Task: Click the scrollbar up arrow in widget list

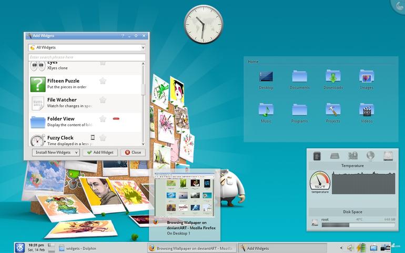Action: pyautogui.click(x=143, y=64)
